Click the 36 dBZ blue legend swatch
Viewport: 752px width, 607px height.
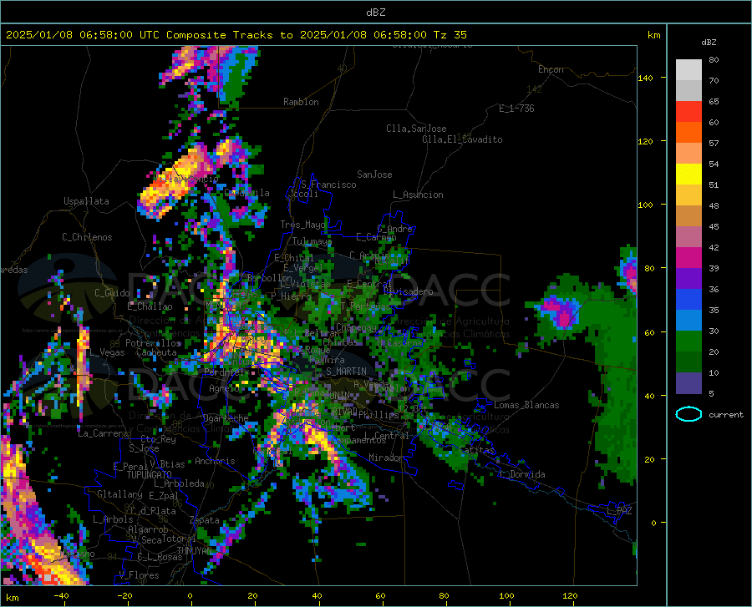tap(688, 300)
